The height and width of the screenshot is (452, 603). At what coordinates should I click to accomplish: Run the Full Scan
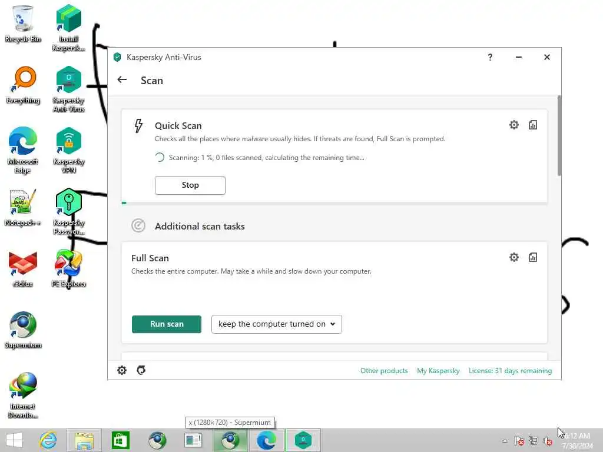coord(167,324)
